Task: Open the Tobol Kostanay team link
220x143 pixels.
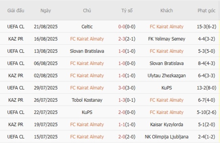Action: tap(87, 100)
